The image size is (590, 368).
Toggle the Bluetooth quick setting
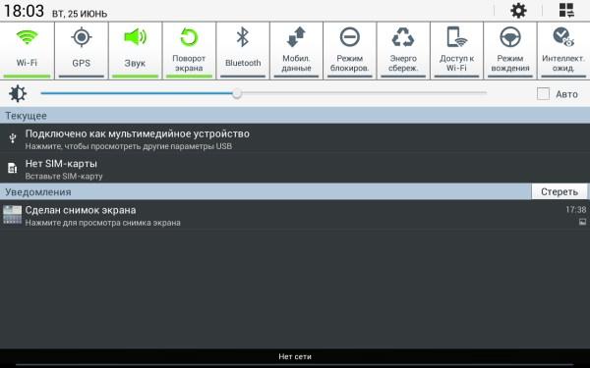(x=243, y=50)
